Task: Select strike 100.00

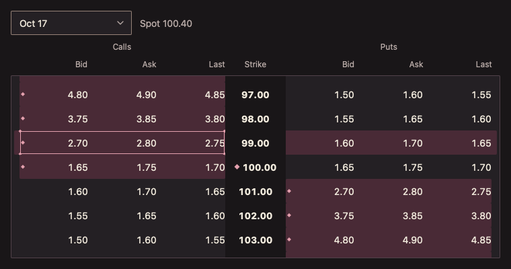Action: pos(260,167)
